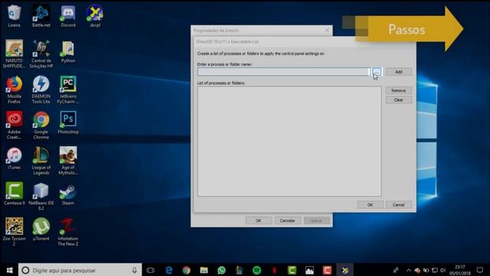Open the Photos app from the taskbar
The image size is (490, 276).
tap(309, 270)
